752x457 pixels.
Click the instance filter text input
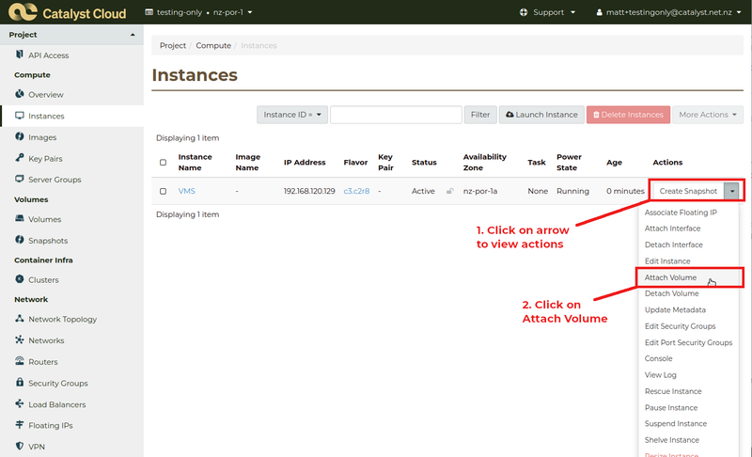pos(396,115)
